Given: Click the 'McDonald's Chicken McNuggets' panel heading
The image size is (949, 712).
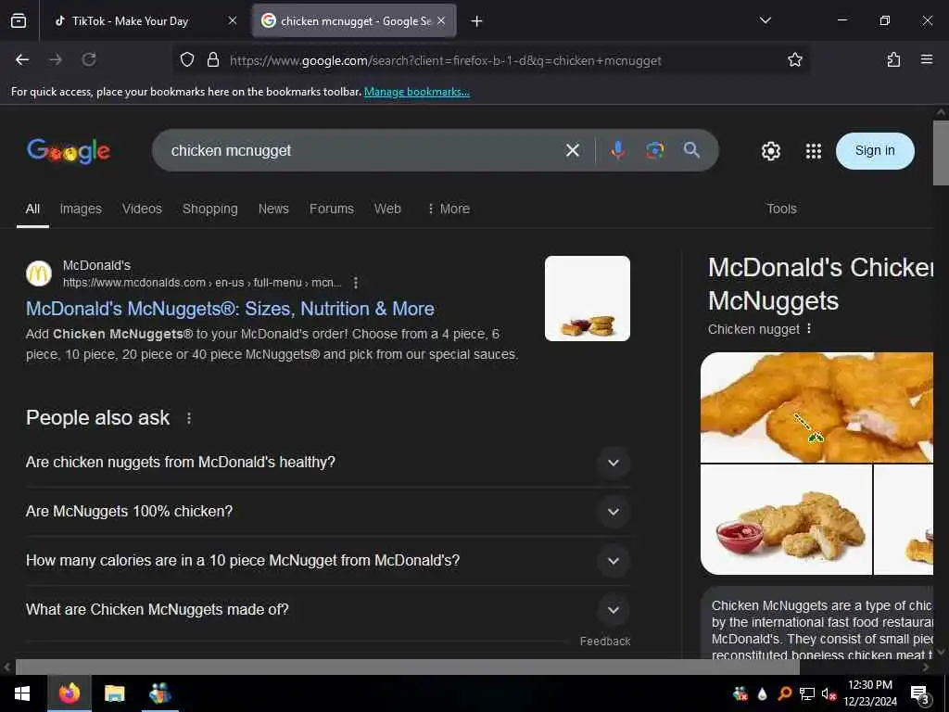Looking at the screenshot, I should 820,284.
